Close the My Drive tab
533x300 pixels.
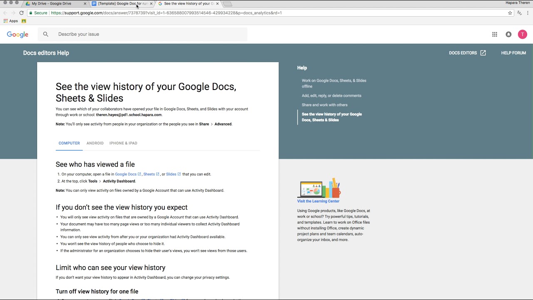click(x=85, y=4)
